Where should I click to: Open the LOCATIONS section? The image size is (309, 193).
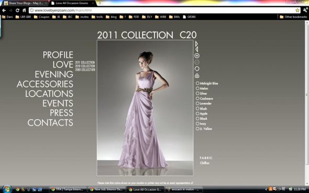pos(49,94)
